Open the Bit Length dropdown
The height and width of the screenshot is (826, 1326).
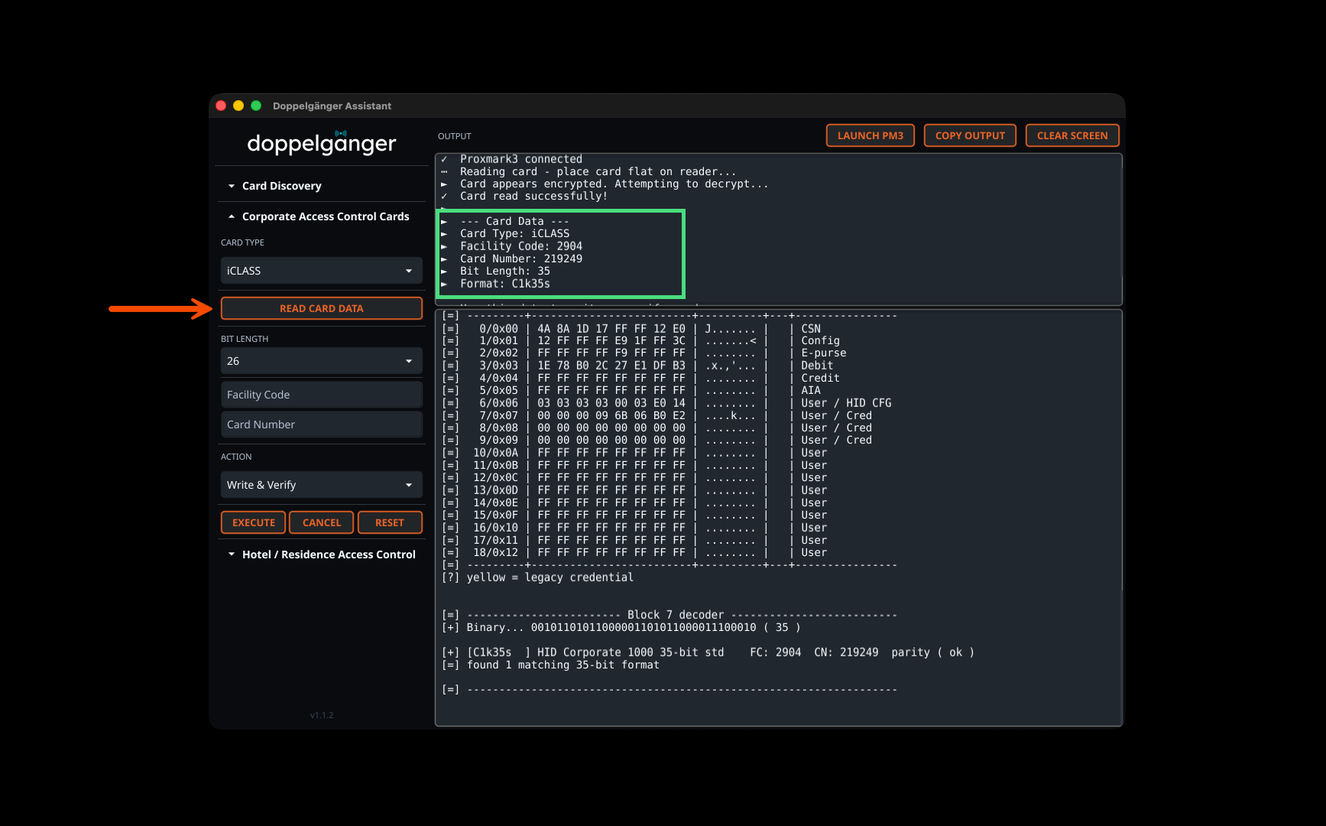pos(321,361)
